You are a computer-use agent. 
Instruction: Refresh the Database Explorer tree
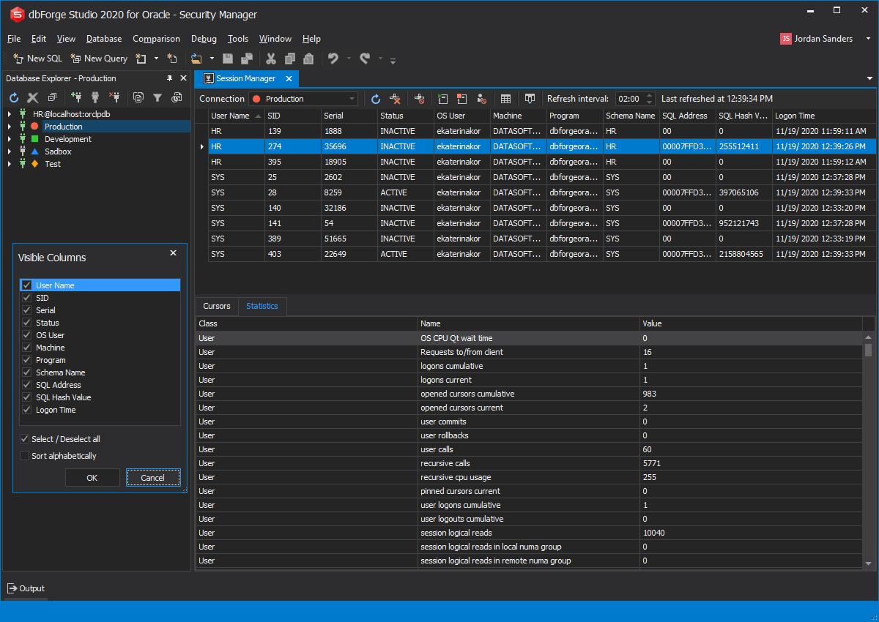coord(13,97)
